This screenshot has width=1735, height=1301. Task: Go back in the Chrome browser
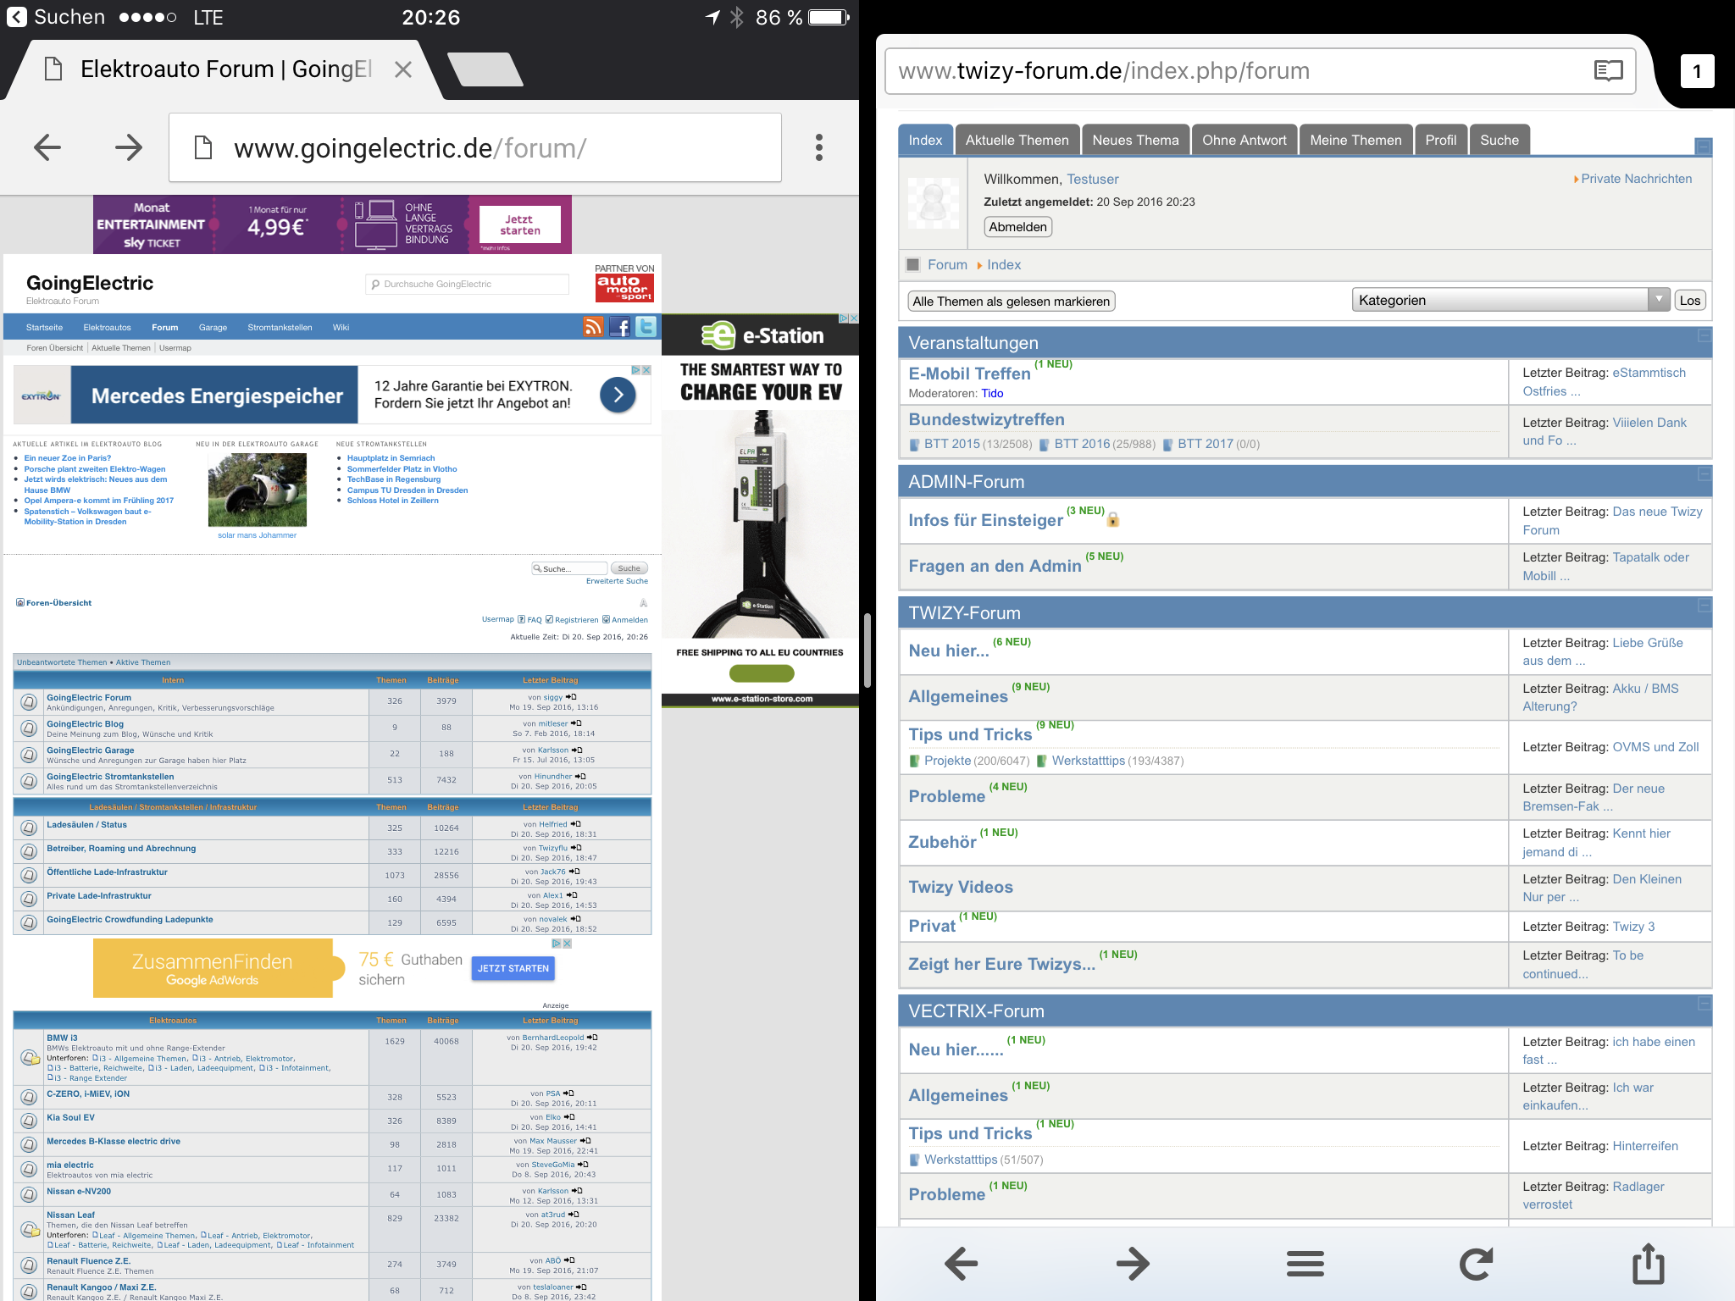tap(47, 147)
